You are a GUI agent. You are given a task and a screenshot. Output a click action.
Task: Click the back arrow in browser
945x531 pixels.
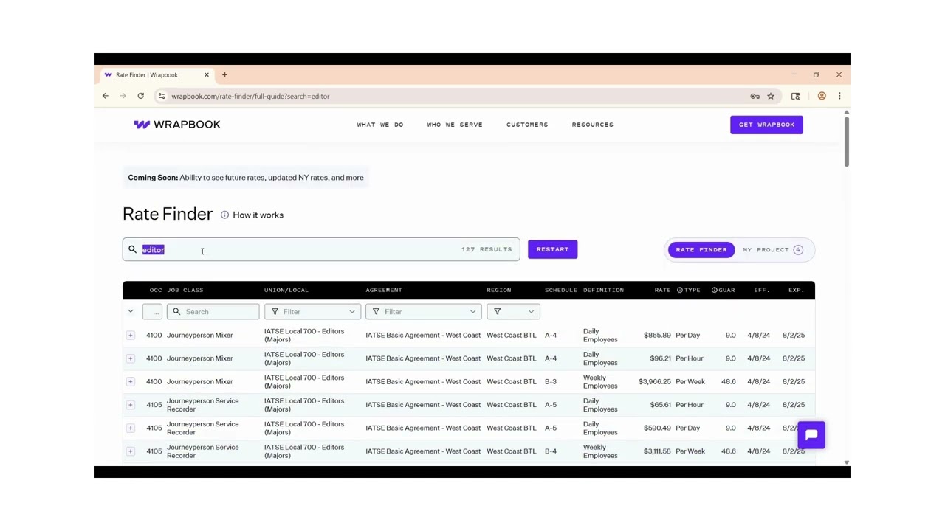point(106,96)
